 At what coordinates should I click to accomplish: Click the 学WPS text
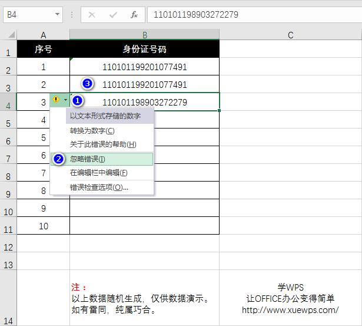[290, 288]
